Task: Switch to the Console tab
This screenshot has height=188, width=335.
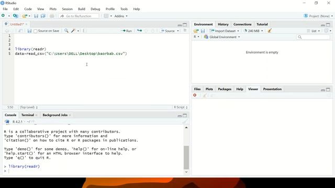Action: [10, 115]
